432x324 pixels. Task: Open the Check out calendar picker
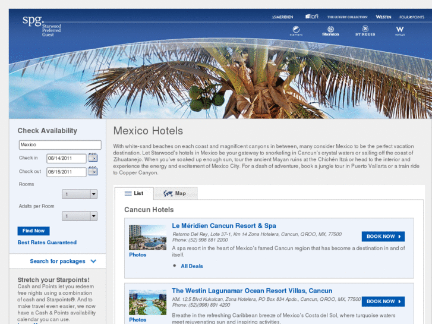tap(93, 171)
